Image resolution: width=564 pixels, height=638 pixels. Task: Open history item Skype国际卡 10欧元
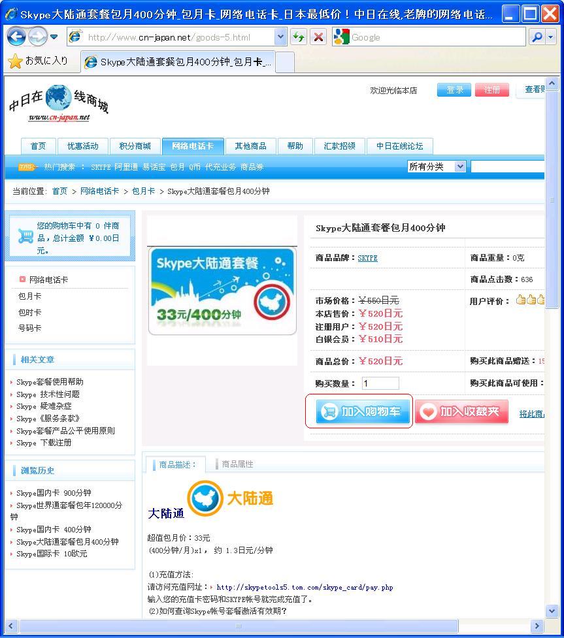[x=52, y=553]
